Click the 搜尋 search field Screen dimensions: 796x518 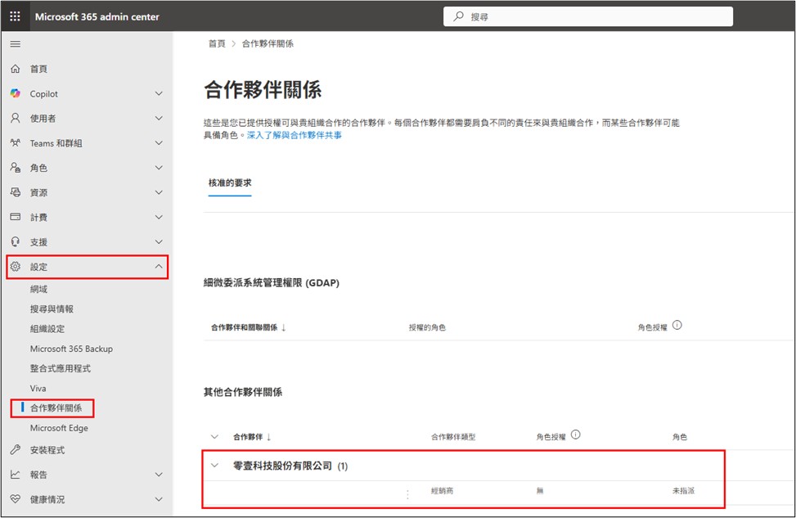click(x=587, y=15)
